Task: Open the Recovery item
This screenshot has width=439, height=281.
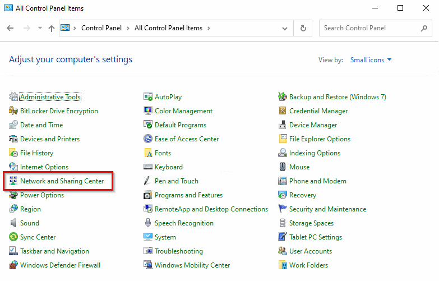Action: pos(303,195)
